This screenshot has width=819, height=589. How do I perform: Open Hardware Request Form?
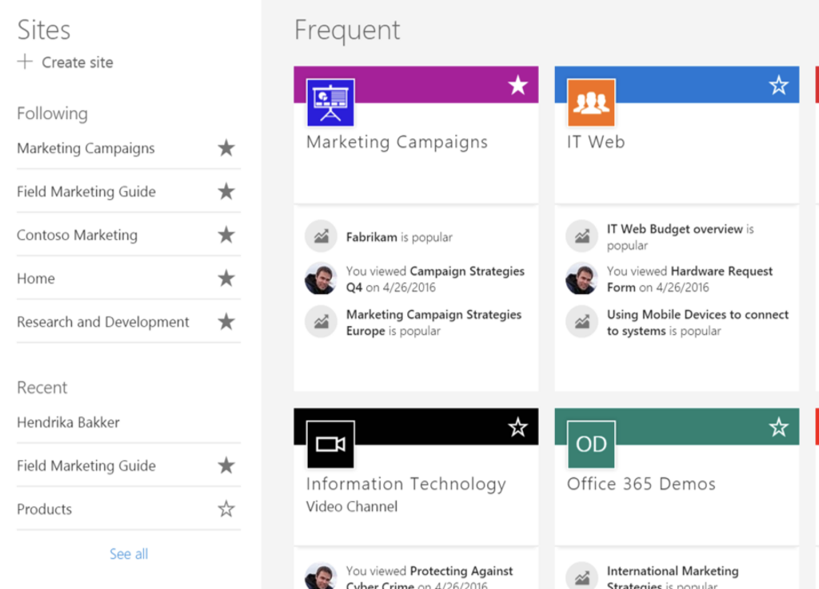pos(689,279)
